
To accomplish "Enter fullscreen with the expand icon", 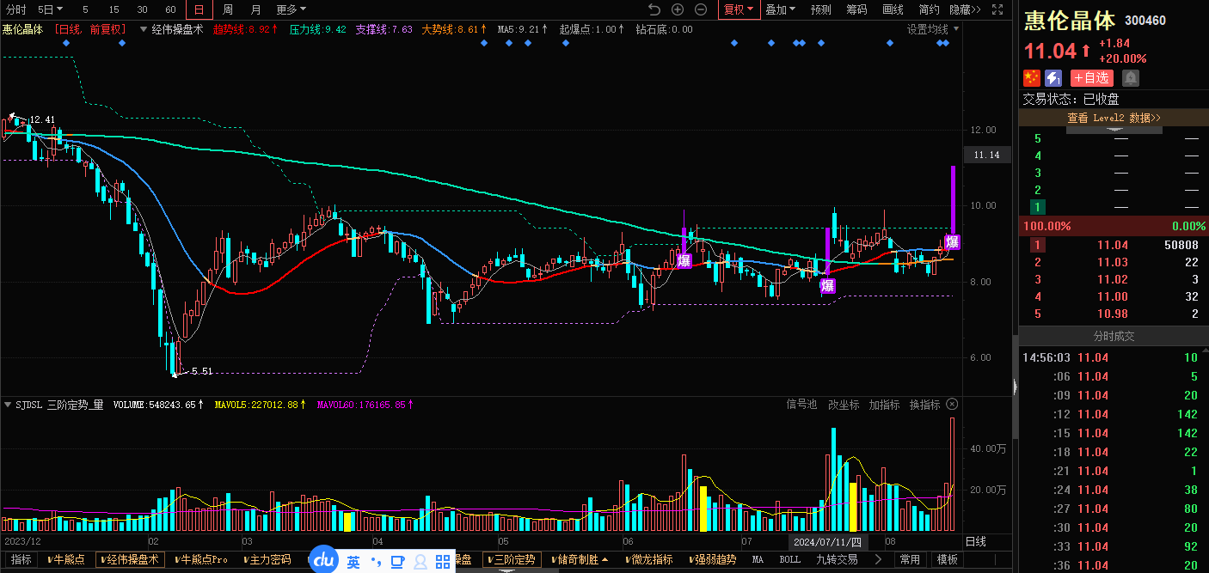I will (x=997, y=9).
